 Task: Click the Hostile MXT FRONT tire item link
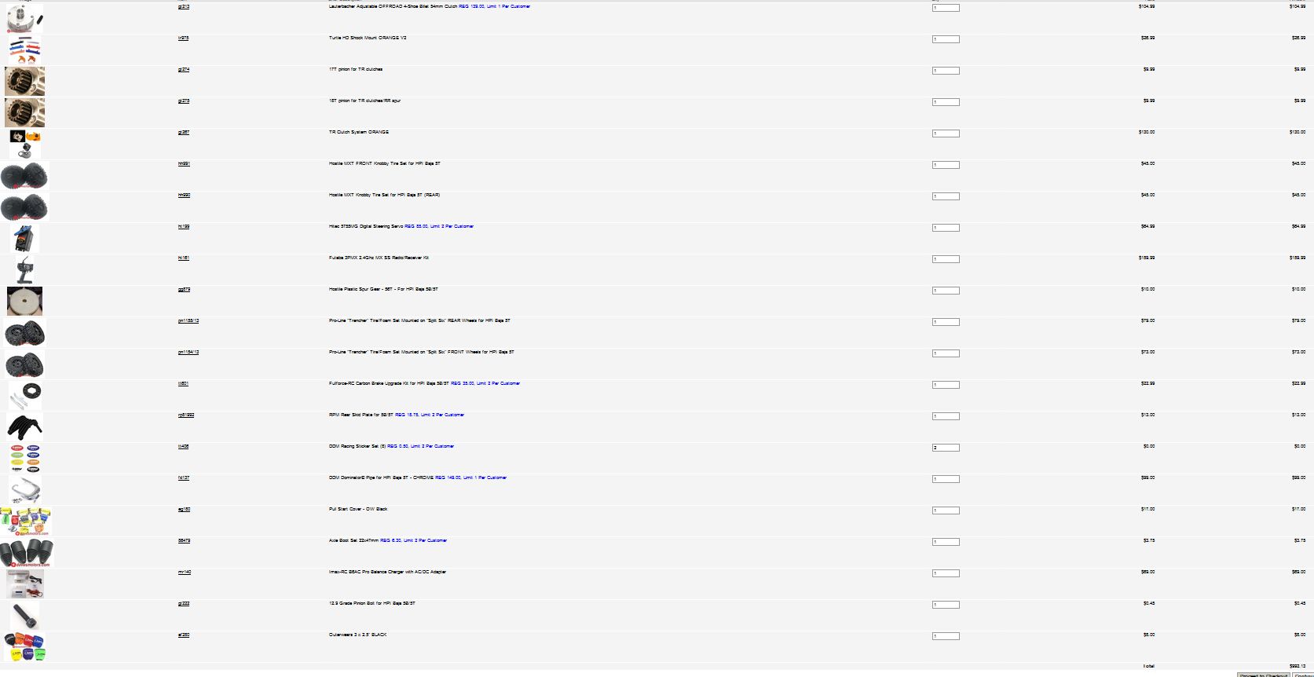coord(184,164)
